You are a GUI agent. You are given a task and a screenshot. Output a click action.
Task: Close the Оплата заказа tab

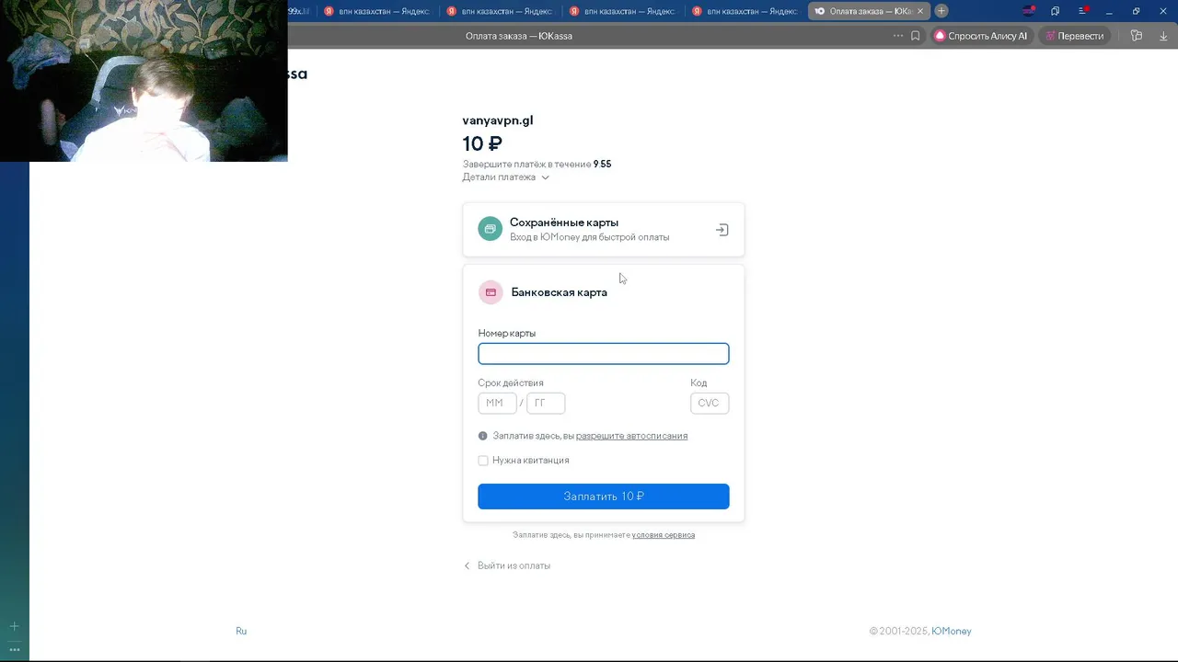919,11
